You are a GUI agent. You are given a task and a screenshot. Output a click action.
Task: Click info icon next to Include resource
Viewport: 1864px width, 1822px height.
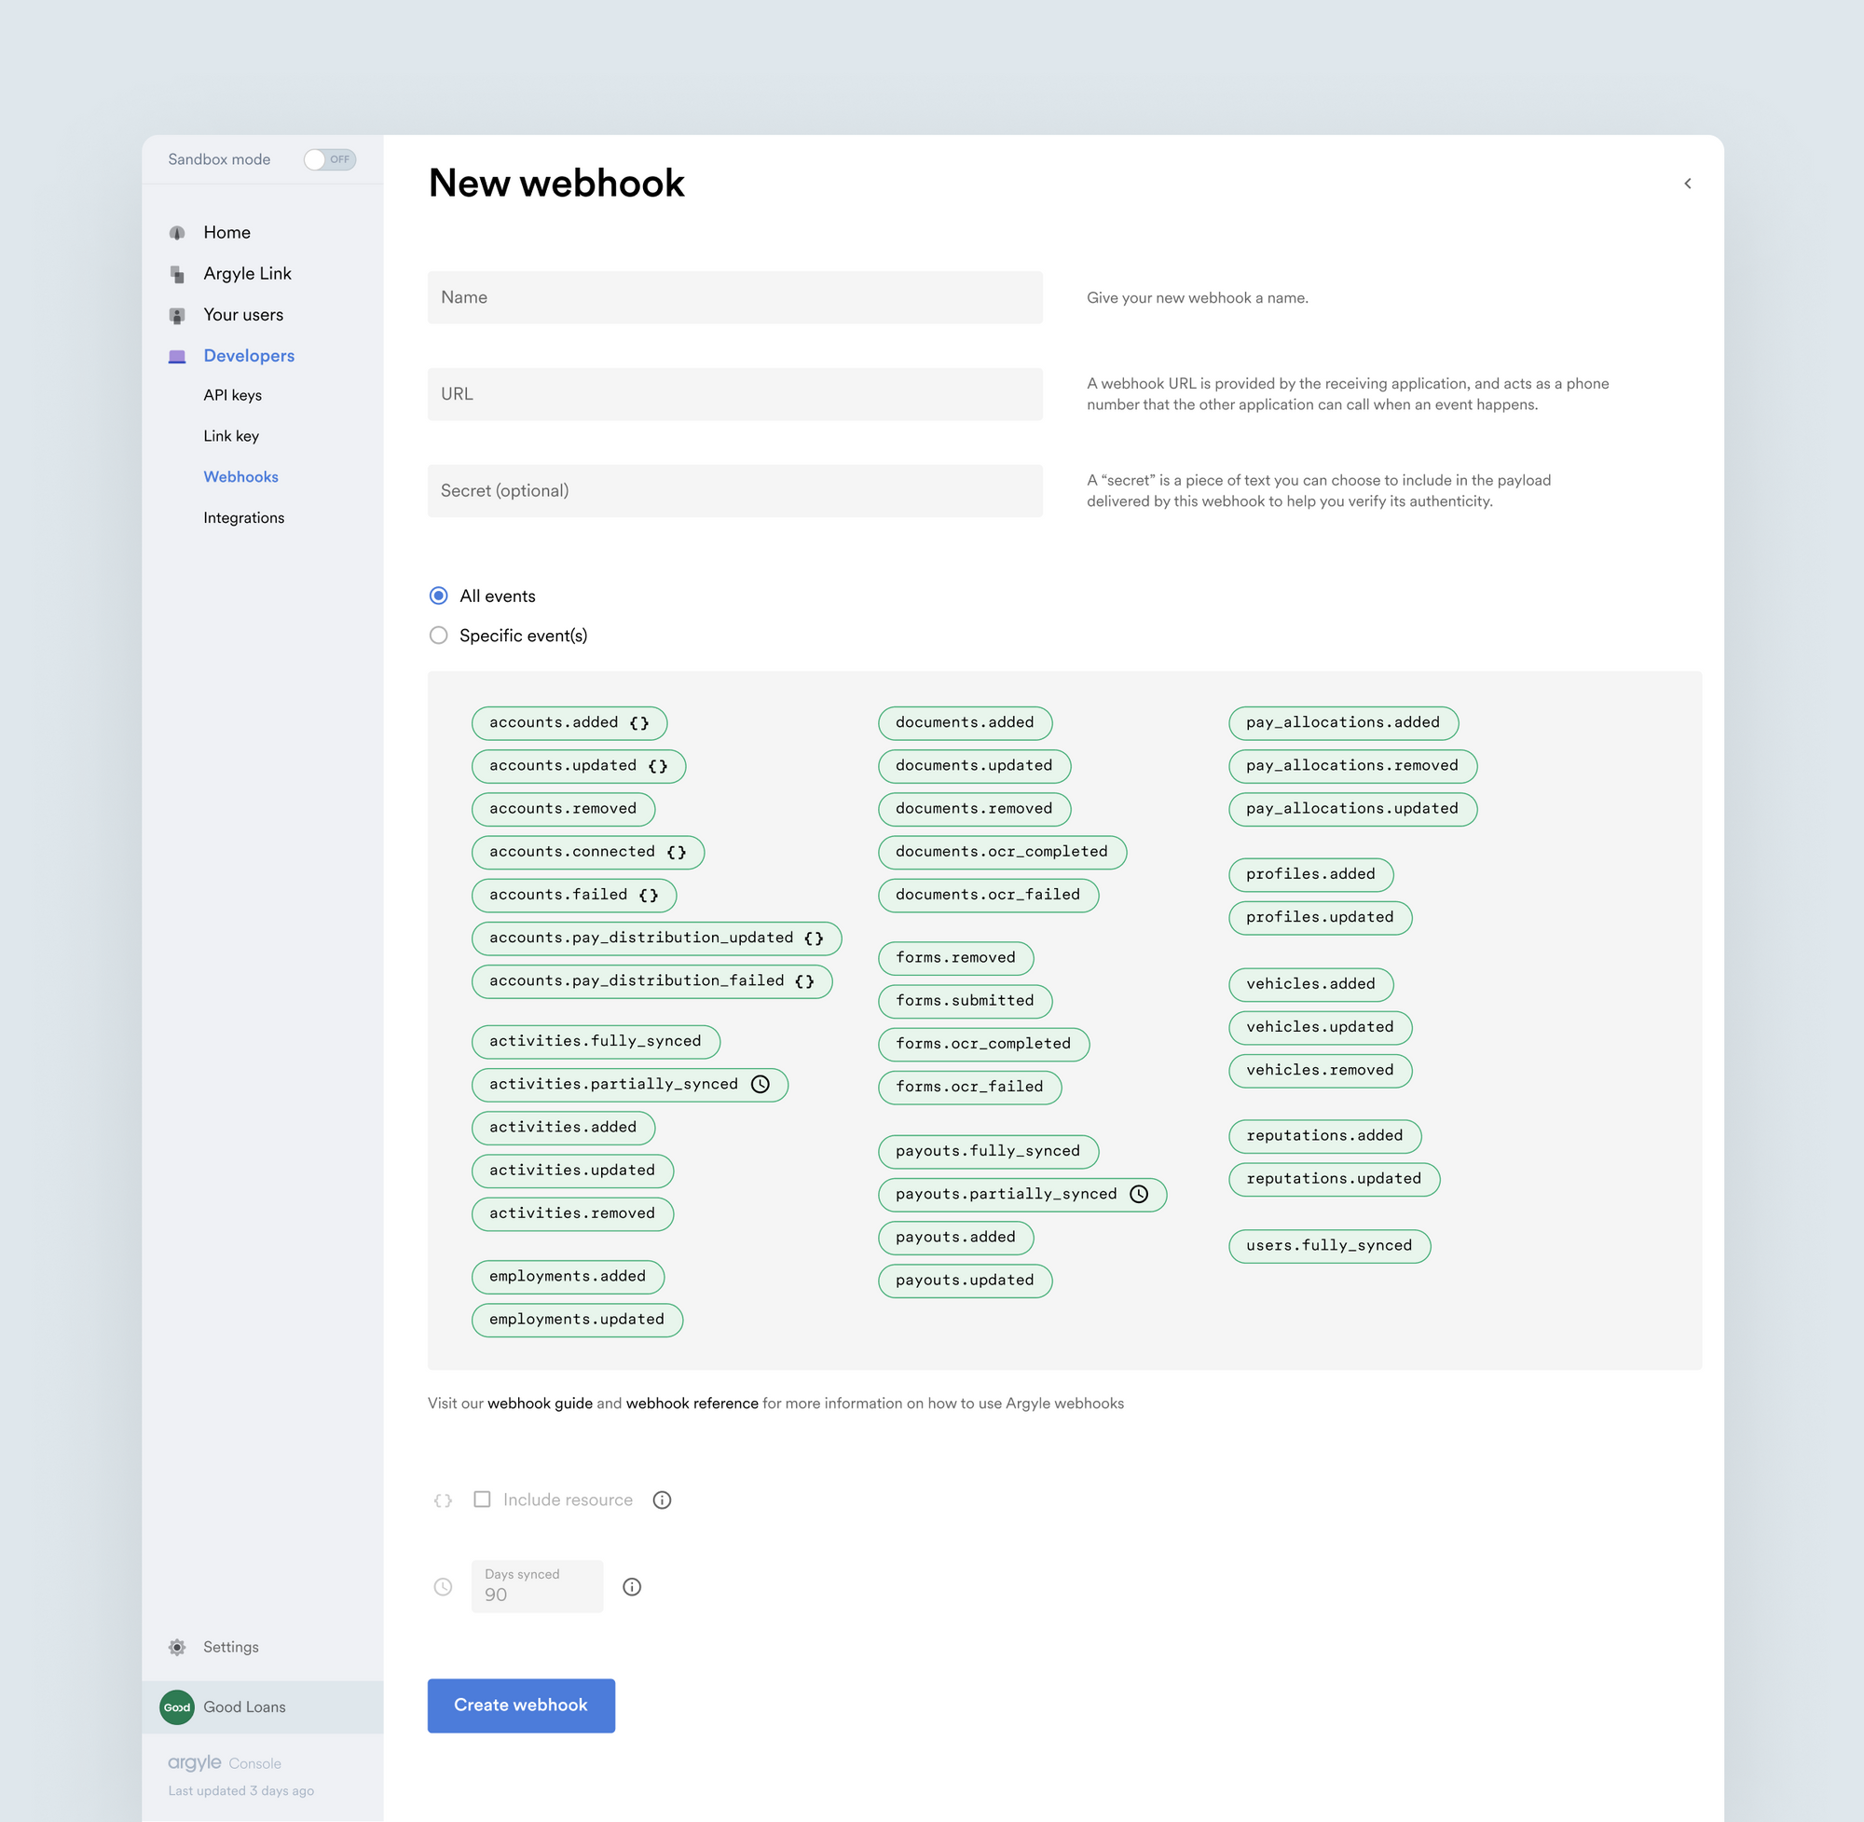click(662, 1500)
